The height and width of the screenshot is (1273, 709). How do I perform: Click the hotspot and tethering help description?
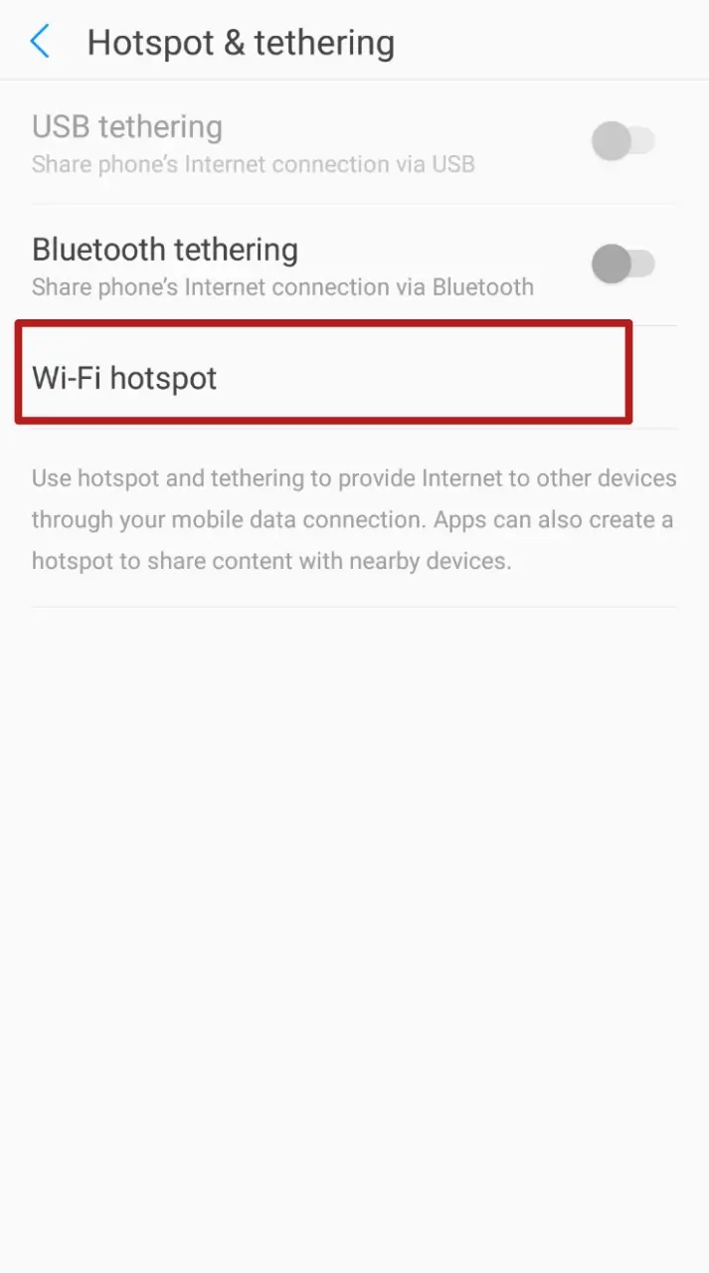click(354, 519)
